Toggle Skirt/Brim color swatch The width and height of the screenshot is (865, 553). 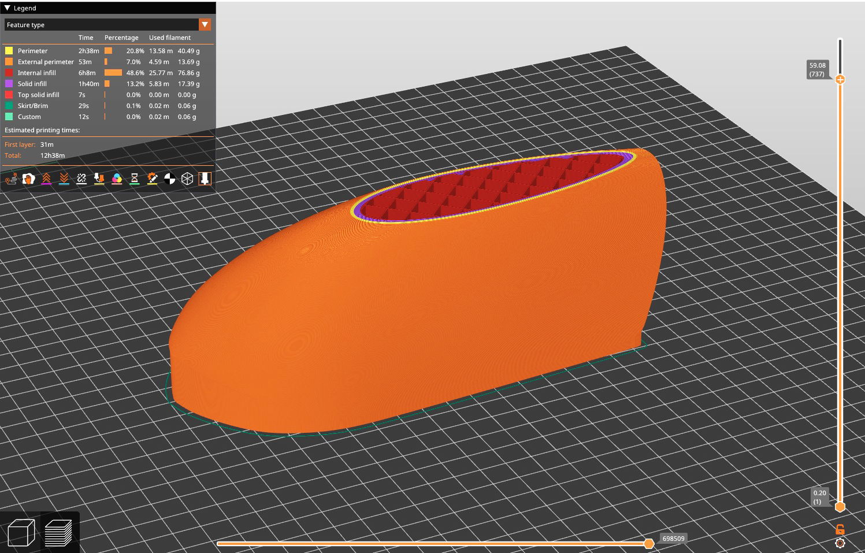tap(9, 106)
